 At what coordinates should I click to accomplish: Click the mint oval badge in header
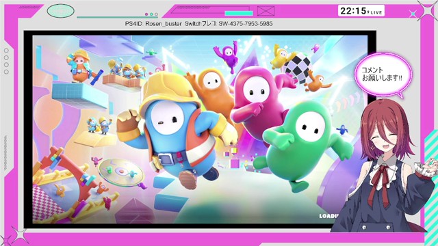[x=61, y=11]
